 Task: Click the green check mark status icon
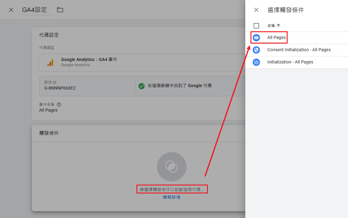click(x=141, y=86)
